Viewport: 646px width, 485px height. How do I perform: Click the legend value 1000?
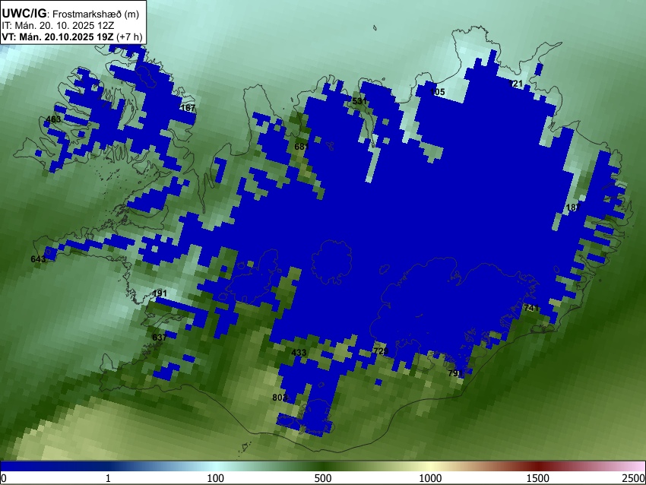pos(430,478)
